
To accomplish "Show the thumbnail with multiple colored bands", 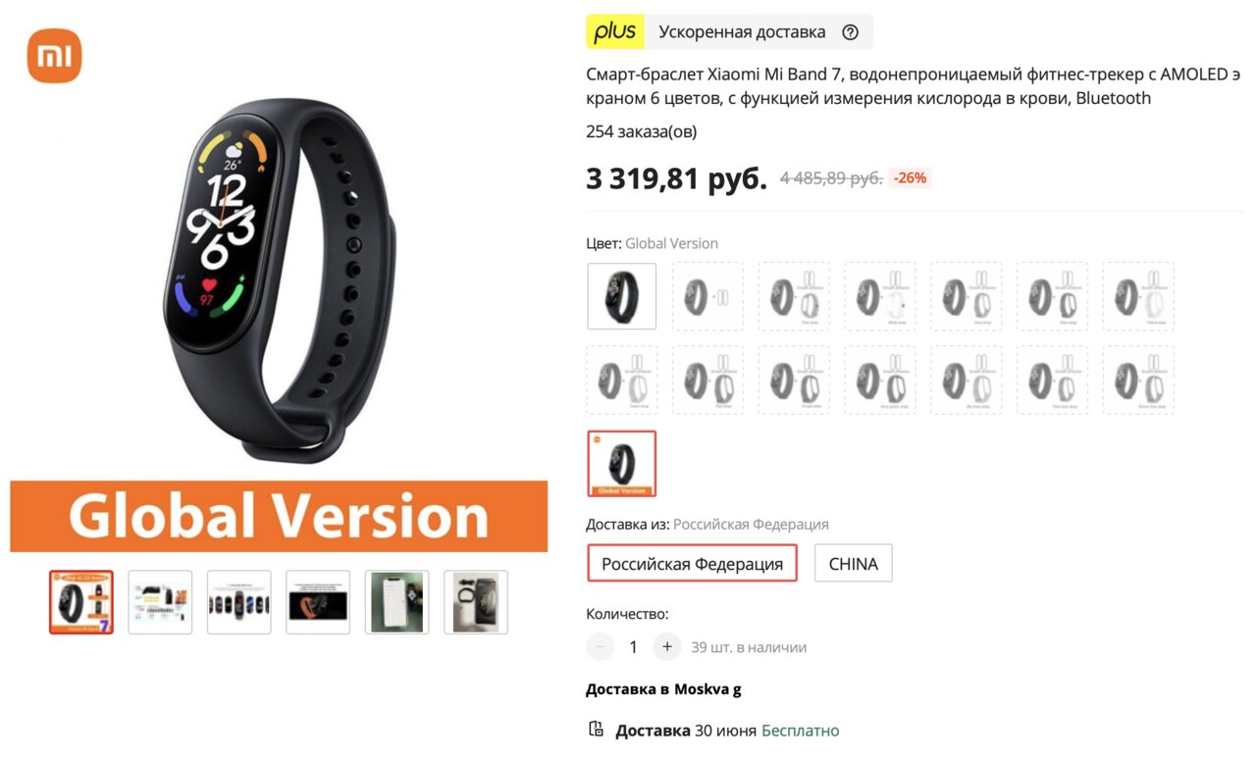I will 239,602.
